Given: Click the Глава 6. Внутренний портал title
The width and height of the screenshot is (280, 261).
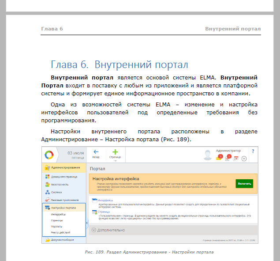Looking at the screenshot, I should 119,64.
